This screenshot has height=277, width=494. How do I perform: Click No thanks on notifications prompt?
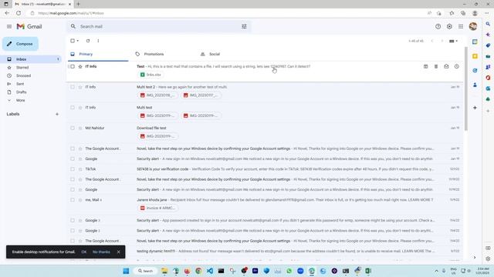(101, 252)
